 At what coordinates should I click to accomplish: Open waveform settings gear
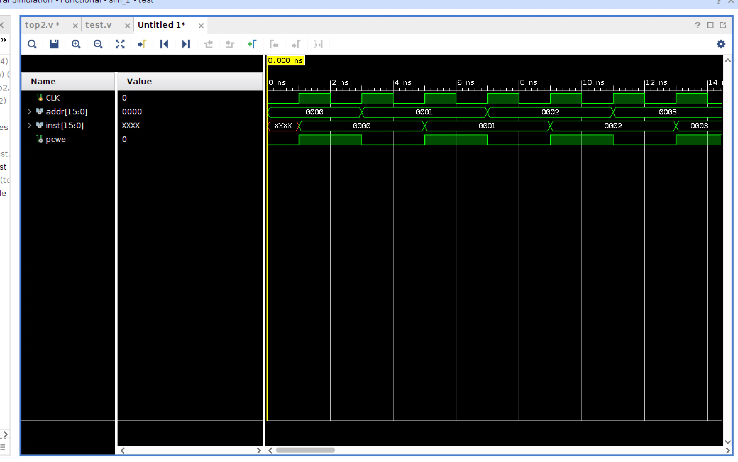tap(721, 44)
